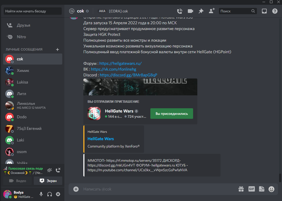Click the Видео button
This screenshot has height=201, width=282.
pyautogui.click(x=17, y=181)
